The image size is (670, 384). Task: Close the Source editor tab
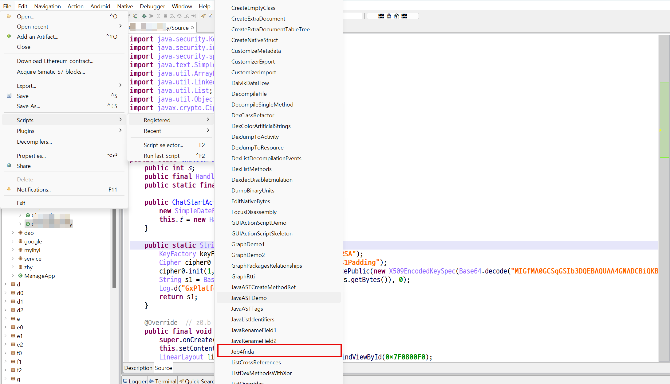tap(193, 27)
